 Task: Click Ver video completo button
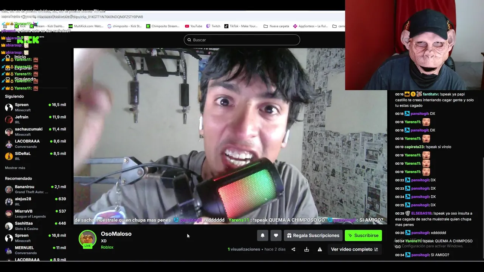point(354,249)
